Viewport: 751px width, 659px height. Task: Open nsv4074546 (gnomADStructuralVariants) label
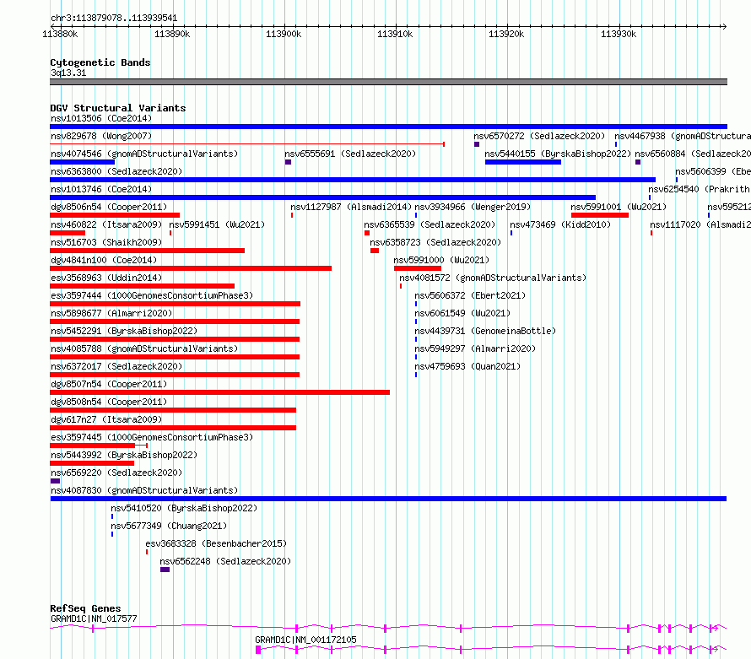tap(144, 154)
